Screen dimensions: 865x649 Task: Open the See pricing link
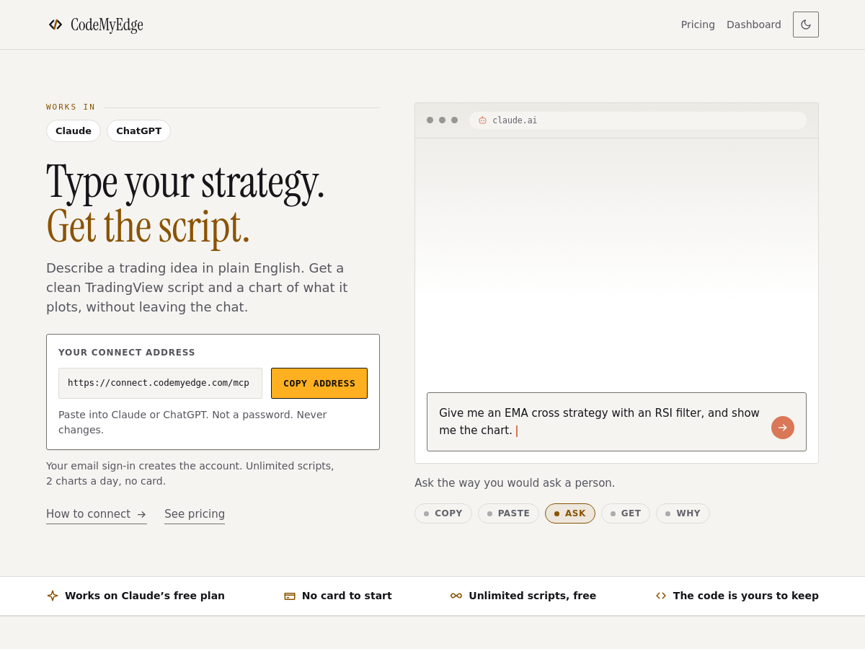[x=195, y=514]
